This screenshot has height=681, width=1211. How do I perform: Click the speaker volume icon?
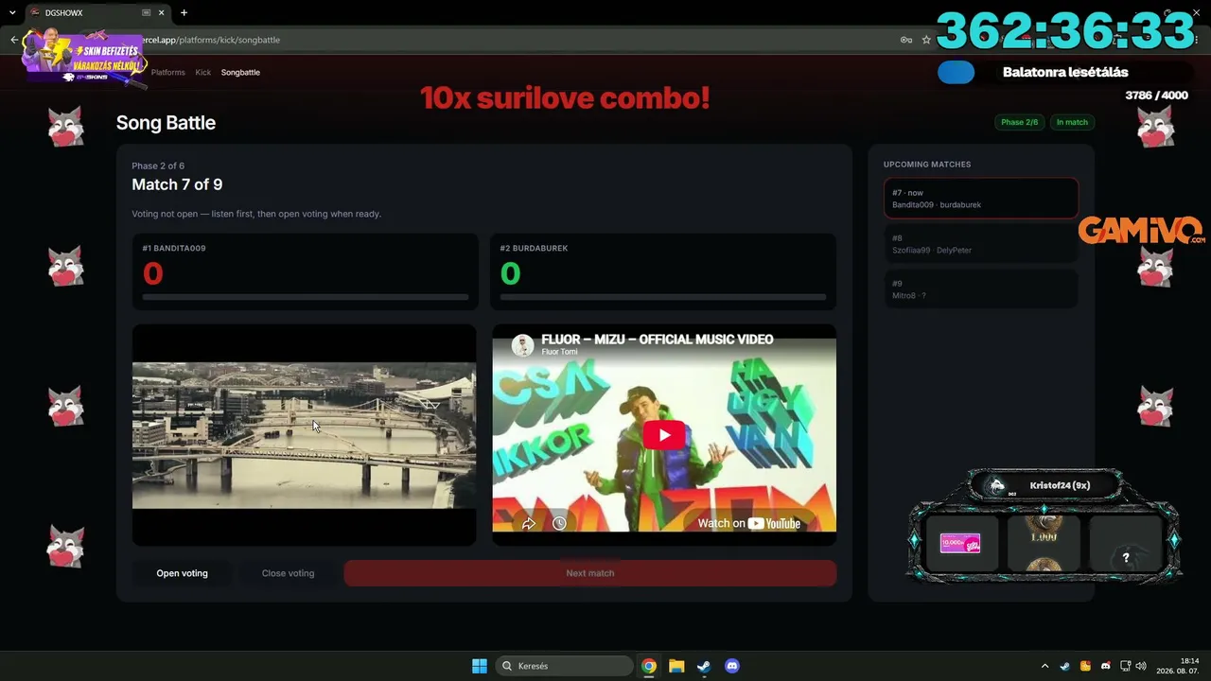[1141, 666]
